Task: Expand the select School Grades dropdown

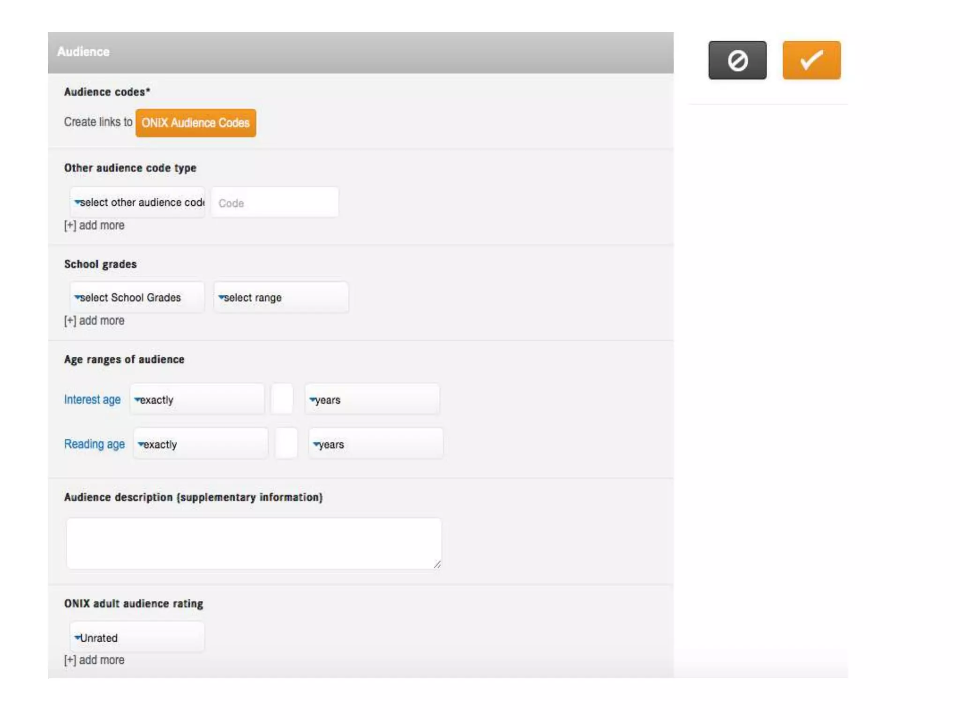Action: (x=137, y=298)
